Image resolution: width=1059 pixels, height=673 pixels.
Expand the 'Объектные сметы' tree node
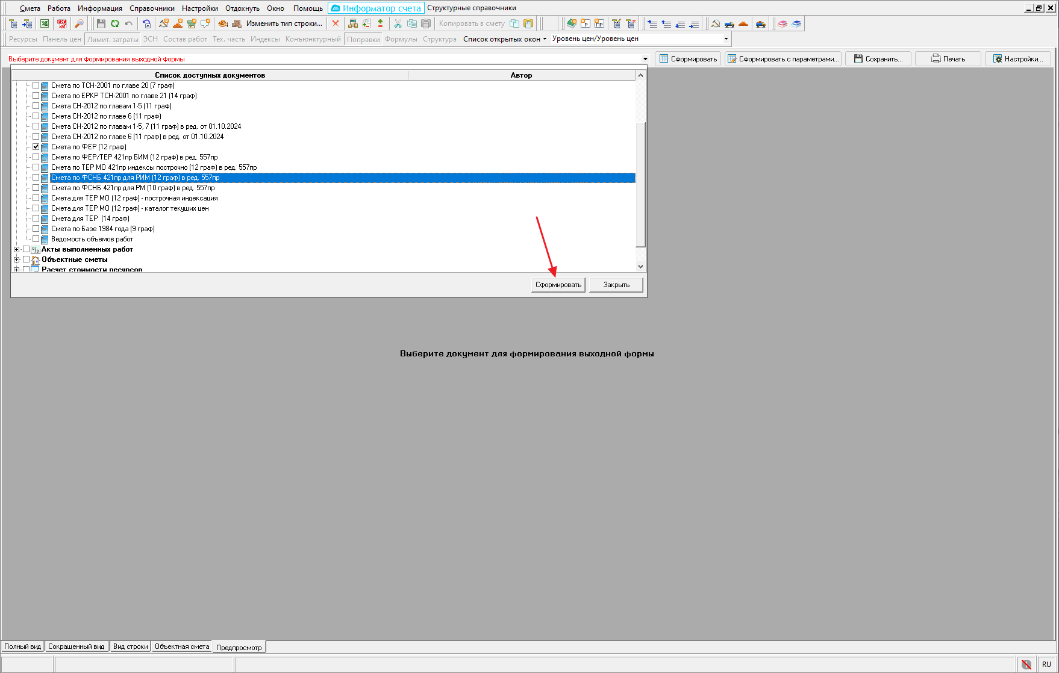tap(17, 259)
